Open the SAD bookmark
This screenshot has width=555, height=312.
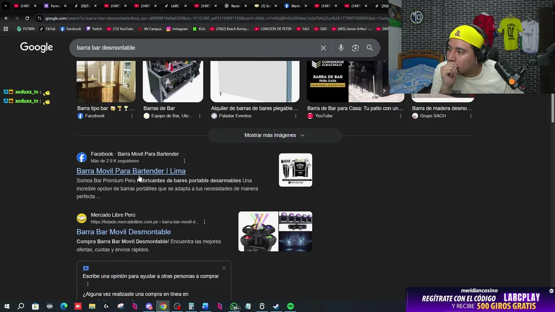pos(320,29)
